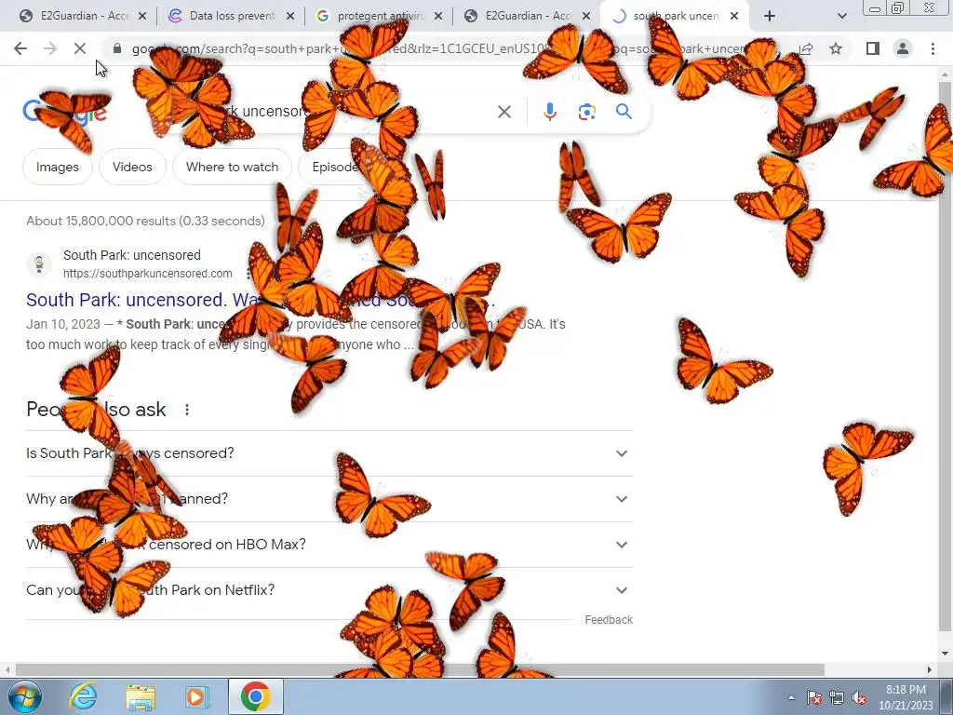Click the Feedback link
Image resolution: width=953 pixels, height=715 pixels.
(x=609, y=619)
